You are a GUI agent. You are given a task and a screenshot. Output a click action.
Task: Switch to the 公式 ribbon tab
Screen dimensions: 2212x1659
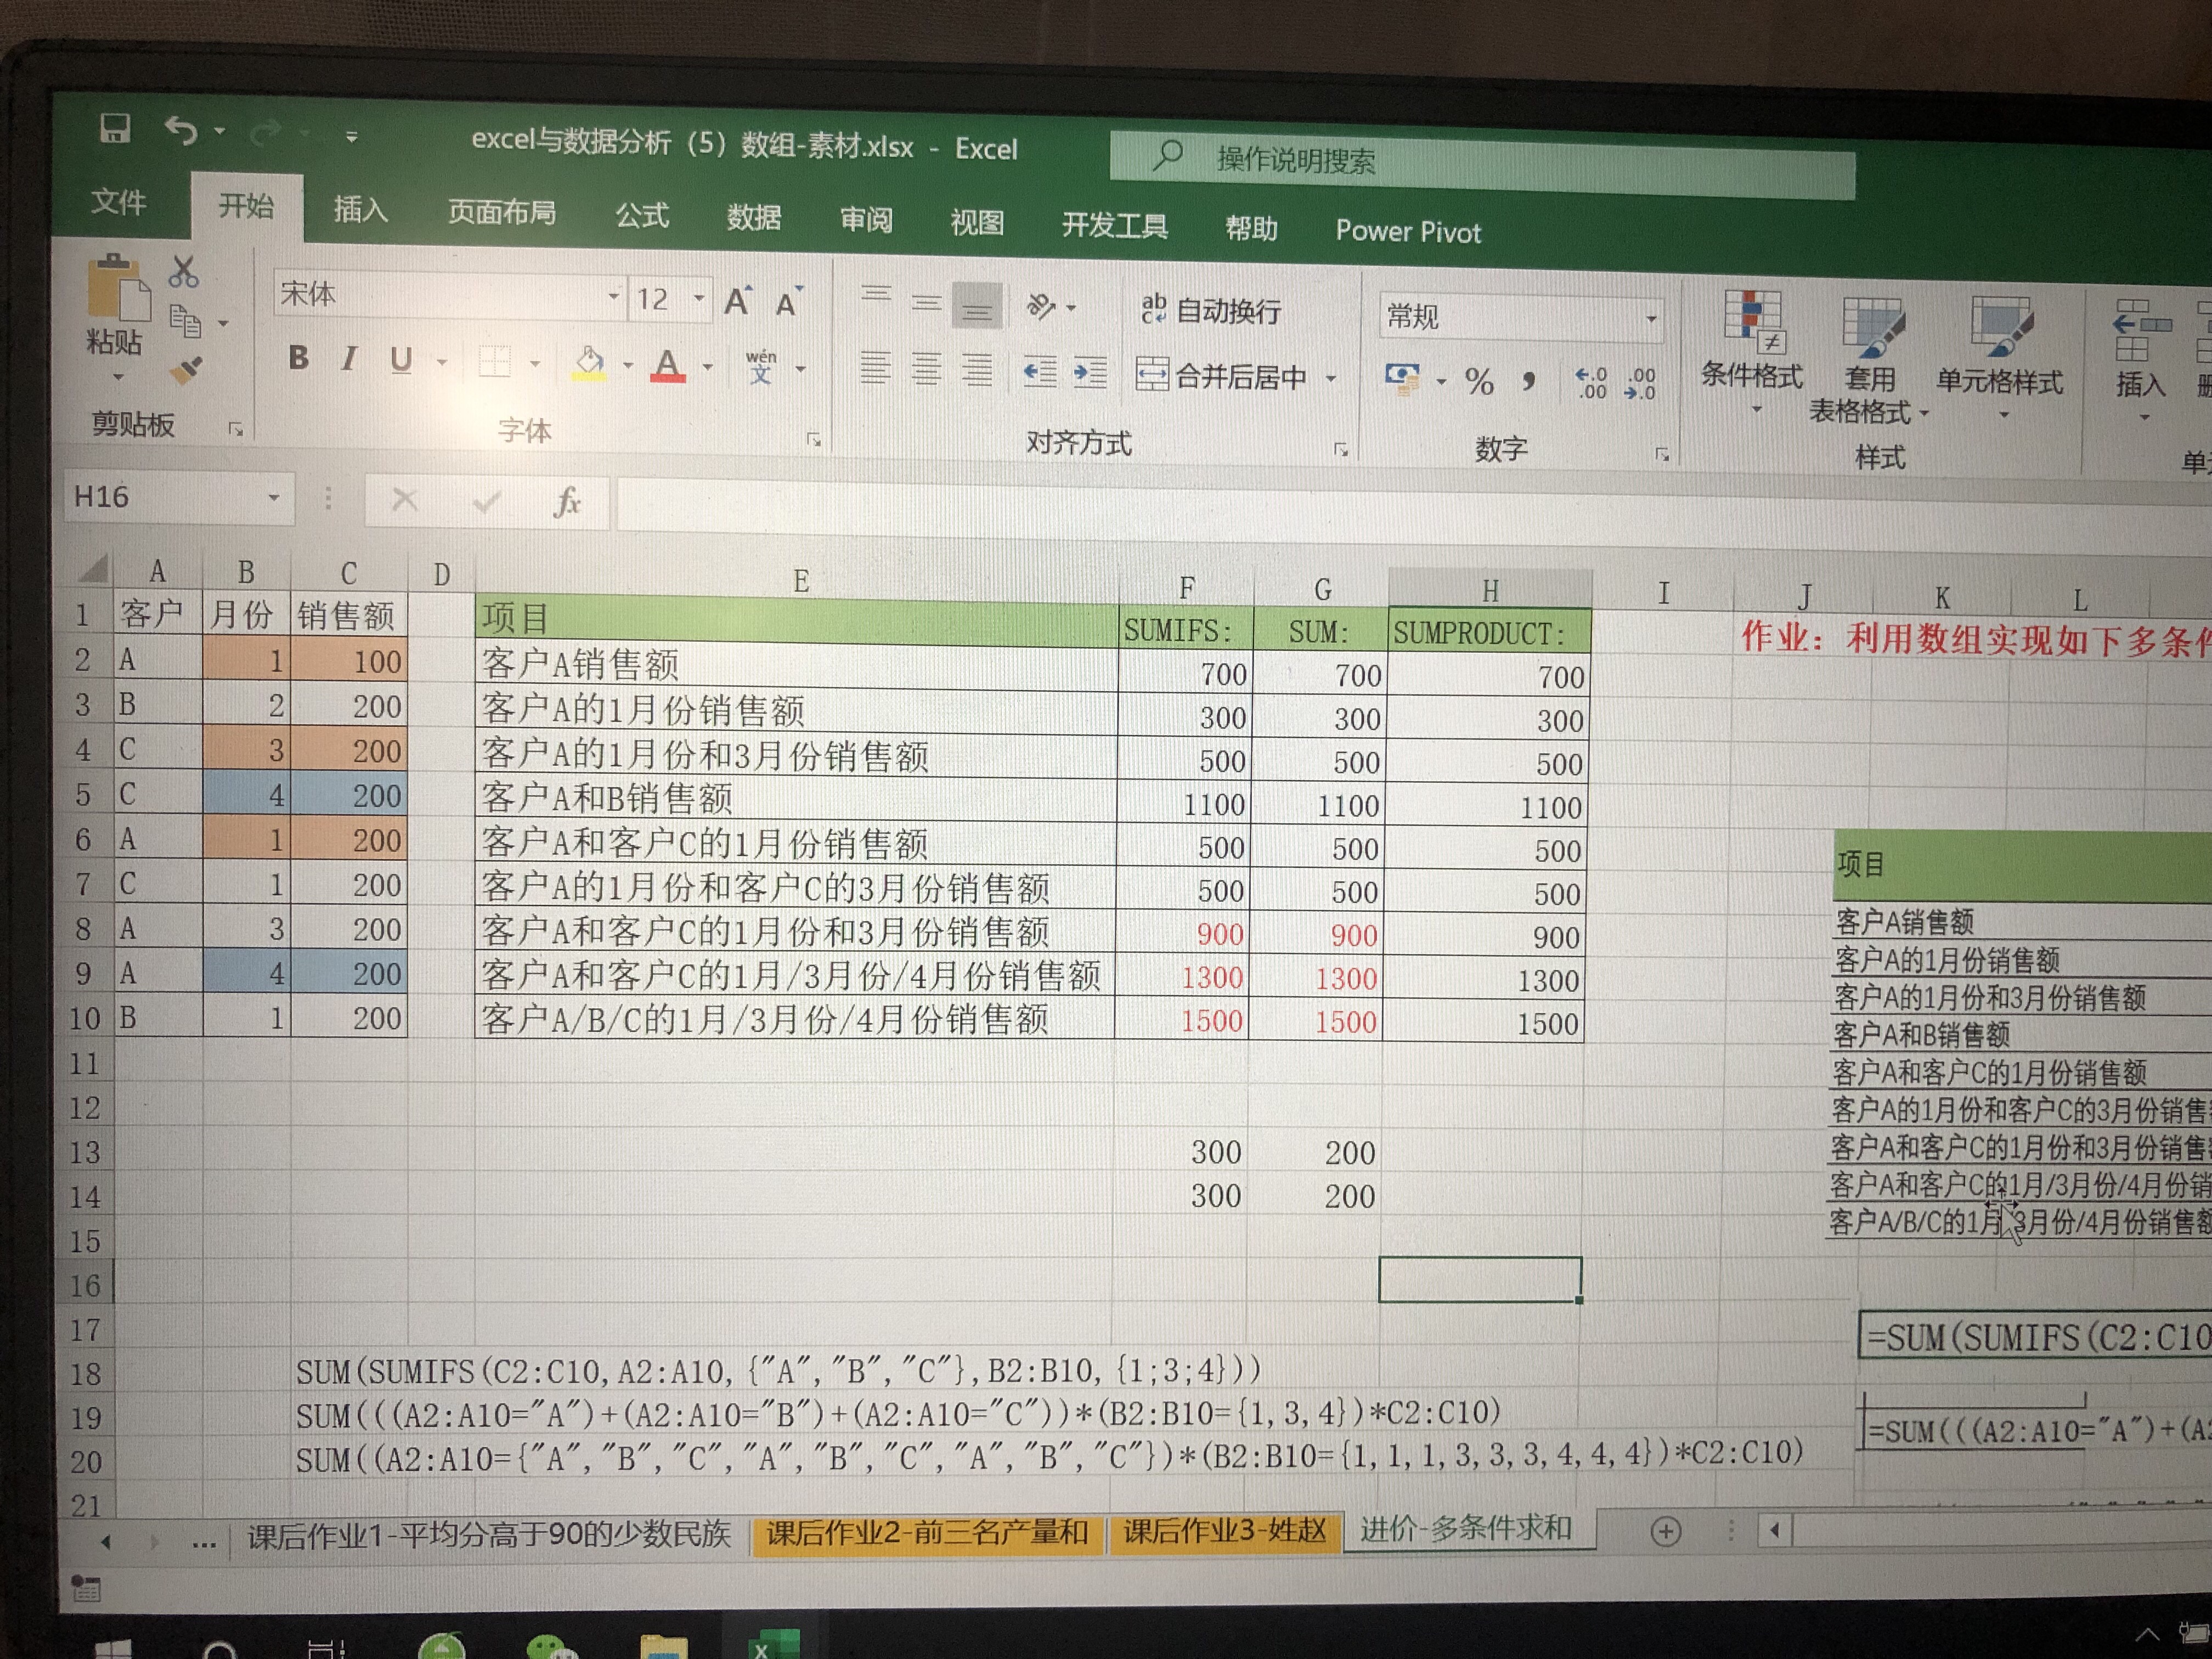tap(641, 215)
